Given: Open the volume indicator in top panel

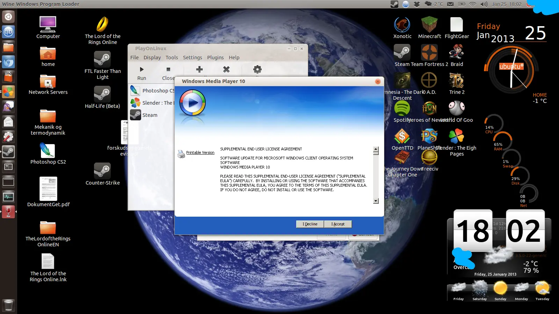Looking at the screenshot, I should 484,4.
